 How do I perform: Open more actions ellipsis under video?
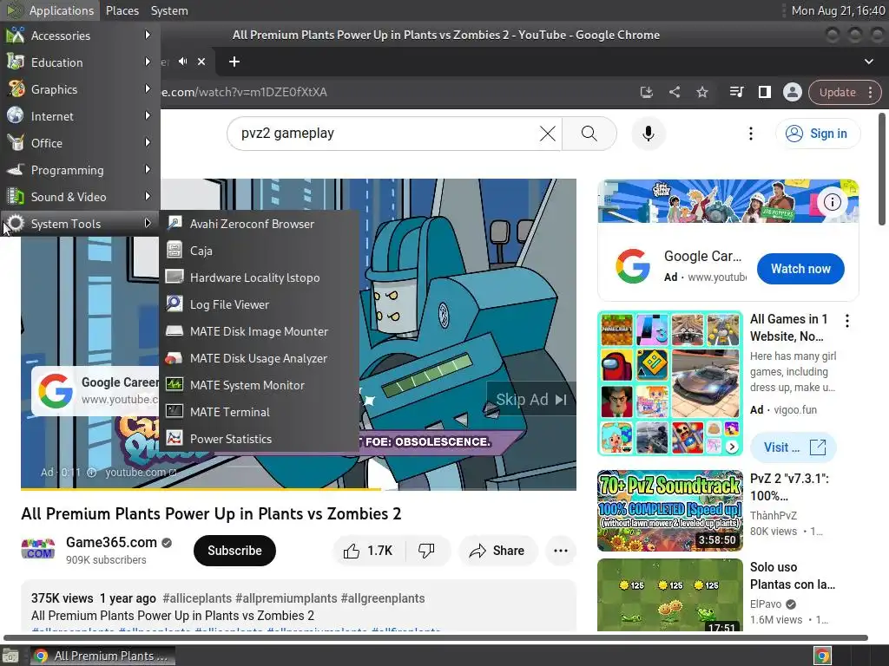[x=560, y=551]
